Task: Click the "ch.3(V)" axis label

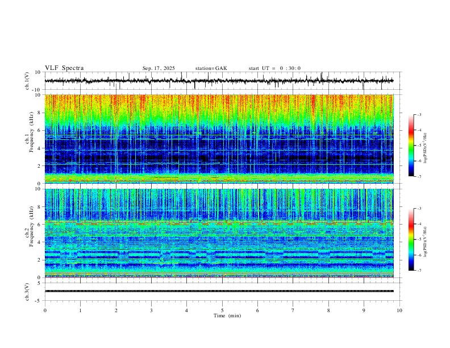Action: coord(27,292)
